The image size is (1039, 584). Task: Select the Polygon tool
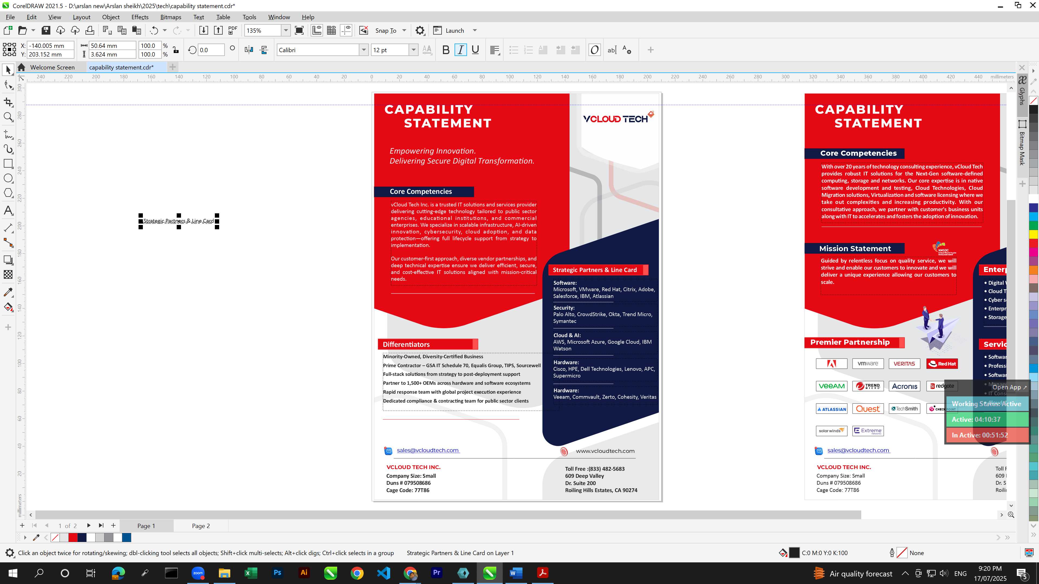click(x=8, y=193)
